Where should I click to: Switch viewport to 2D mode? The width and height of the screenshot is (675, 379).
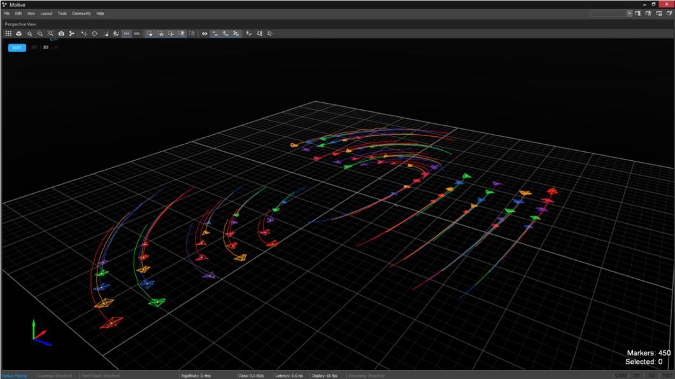click(x=34, y=47)
